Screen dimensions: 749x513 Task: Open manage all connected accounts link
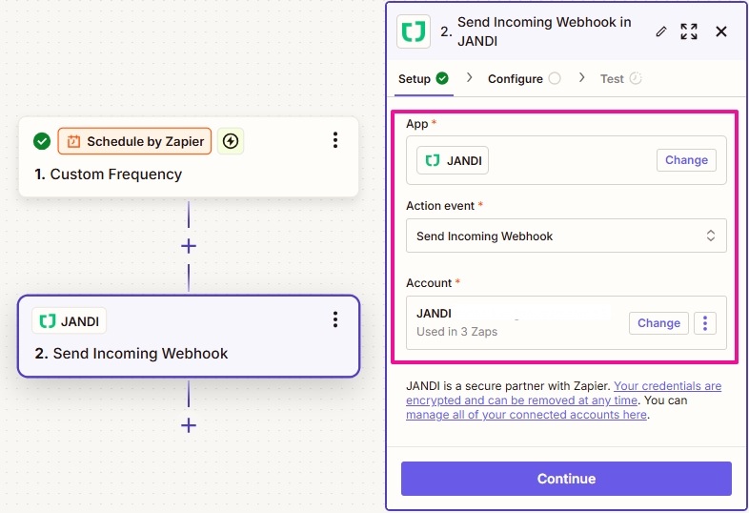coord(526,415)
